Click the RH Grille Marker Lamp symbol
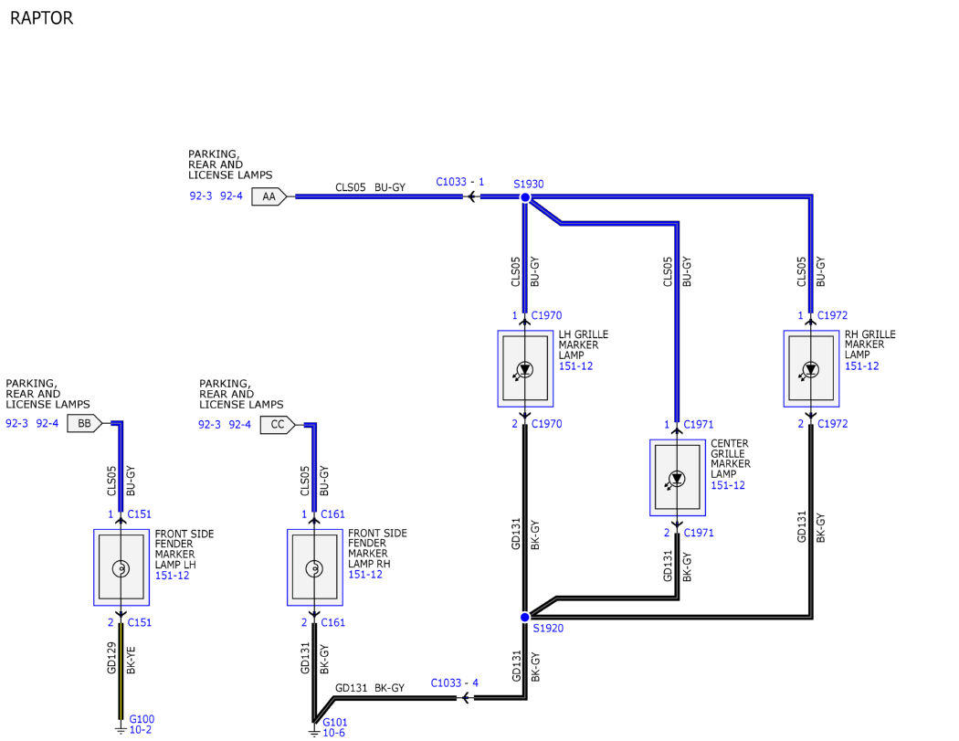 811,368
